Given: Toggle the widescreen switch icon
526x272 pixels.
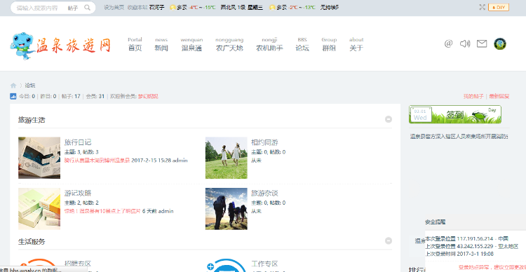Looking at the screenshot, I should pos(482,7).
